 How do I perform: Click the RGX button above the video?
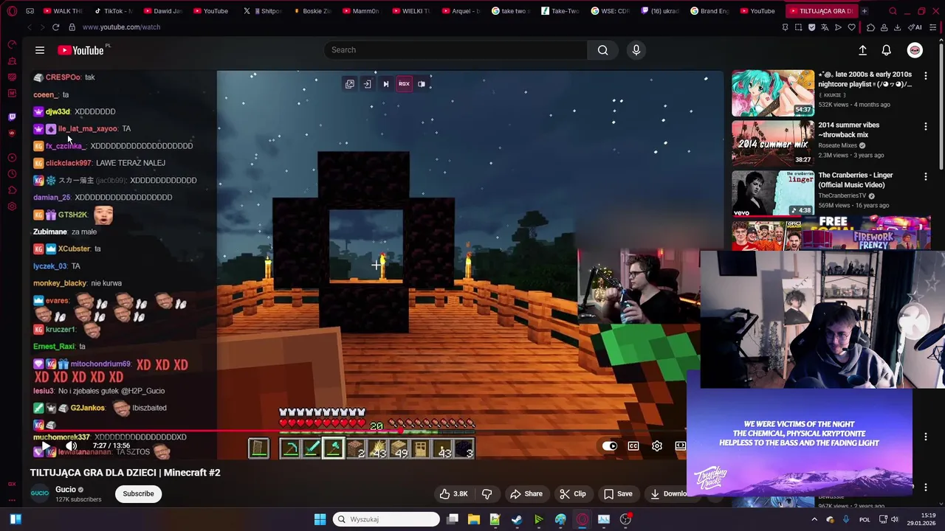pos(404,84)
